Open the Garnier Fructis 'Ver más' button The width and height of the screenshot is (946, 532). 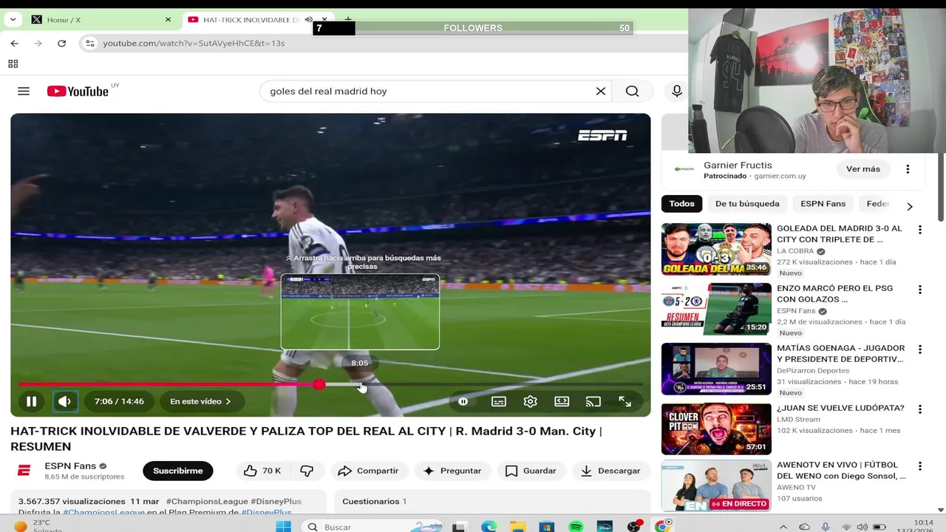[x=863, y=169]
